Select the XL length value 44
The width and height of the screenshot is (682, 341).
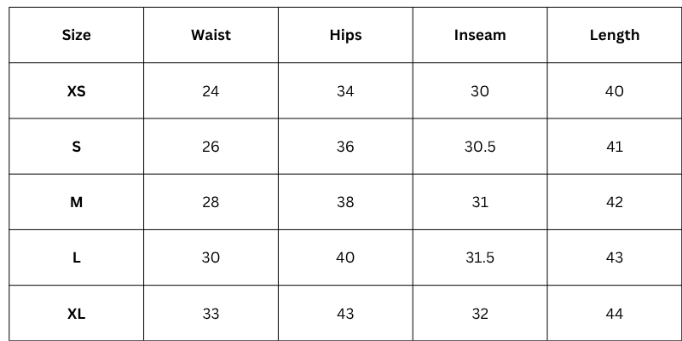click(x=614, y=314)
